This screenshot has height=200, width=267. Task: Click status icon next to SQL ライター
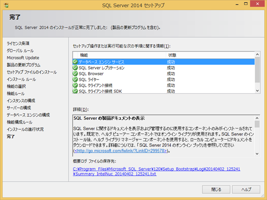coord(75,79)
